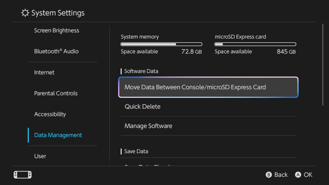Open the User settings category
The image size is (329, 185).
[40, 156]
